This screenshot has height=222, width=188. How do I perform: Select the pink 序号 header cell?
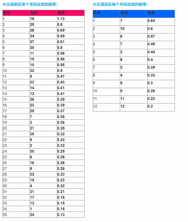tap(16, 13)
